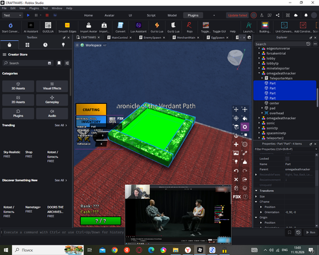This screenshot has width=319, height=255.
Task: Expand the ResizeableFaces property
Action: click(x=256, y=175)
